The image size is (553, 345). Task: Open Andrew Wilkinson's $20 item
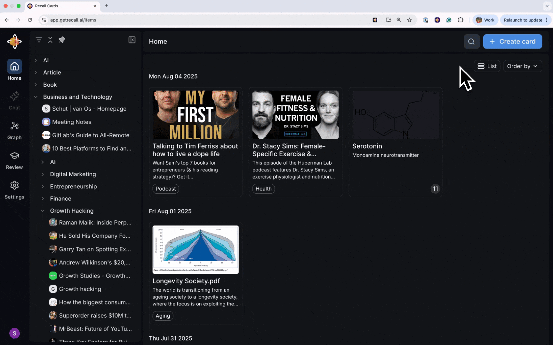90,262
